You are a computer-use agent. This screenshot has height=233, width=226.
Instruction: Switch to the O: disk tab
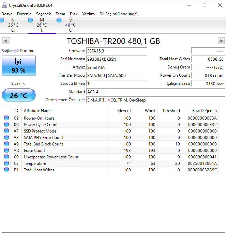coord(13,25)
